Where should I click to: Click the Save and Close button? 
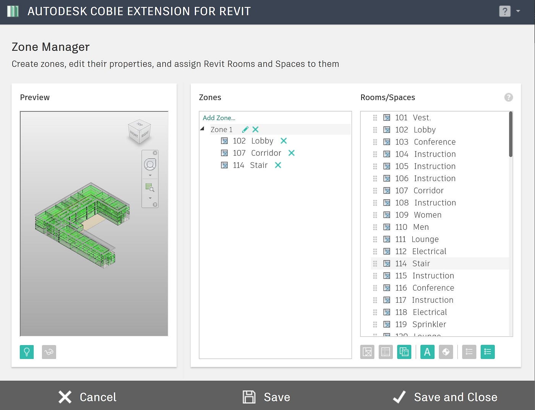446,397
